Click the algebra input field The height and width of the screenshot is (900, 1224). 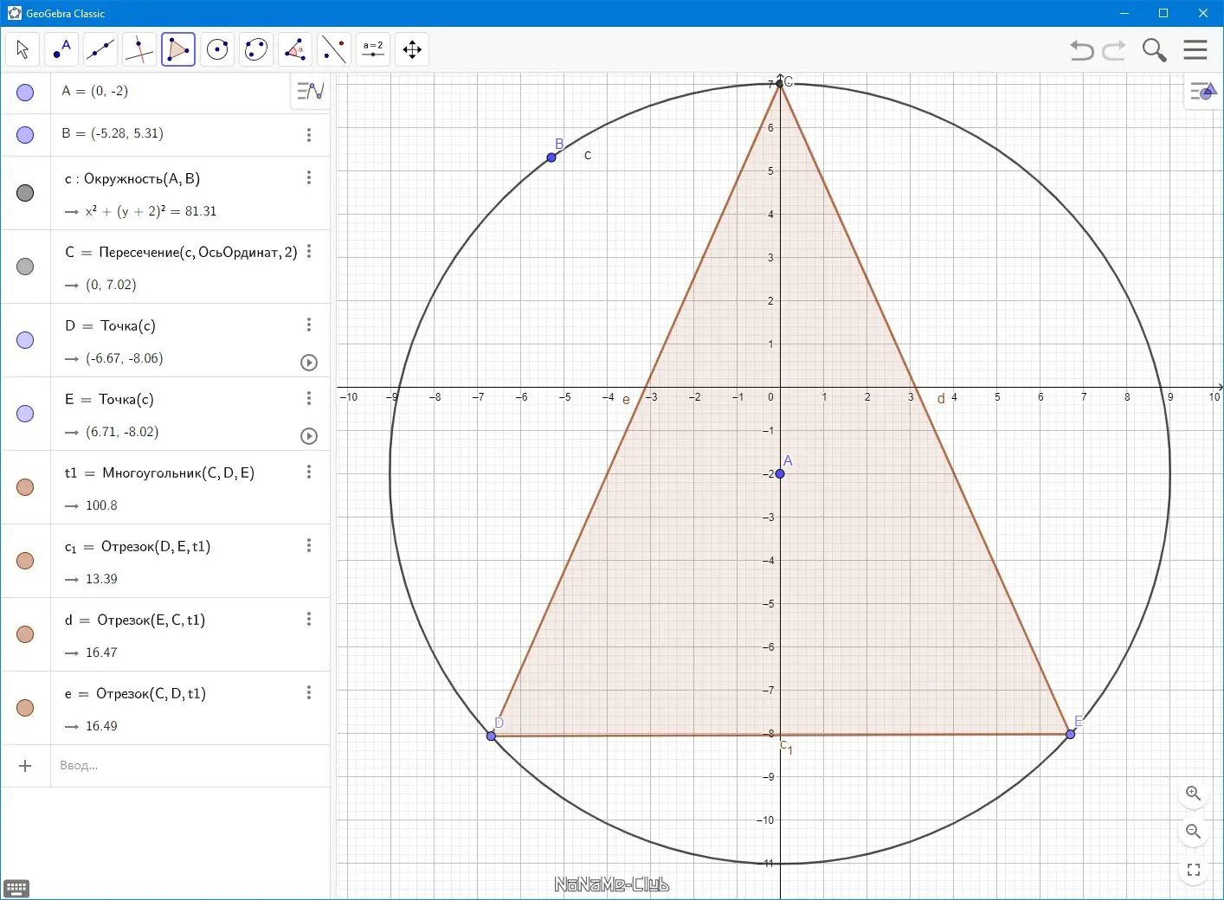(x=190, y=766)
